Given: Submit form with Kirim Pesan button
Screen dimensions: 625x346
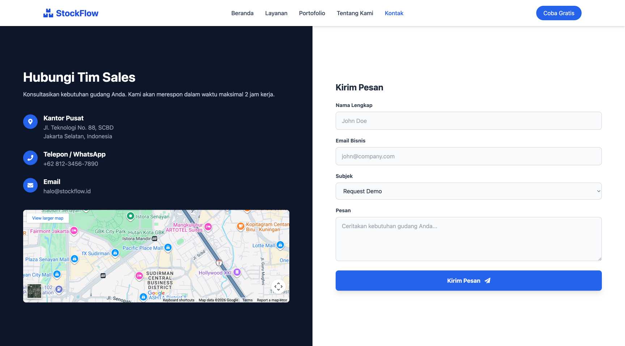Looking at the screenshot, I should point(468,281).
